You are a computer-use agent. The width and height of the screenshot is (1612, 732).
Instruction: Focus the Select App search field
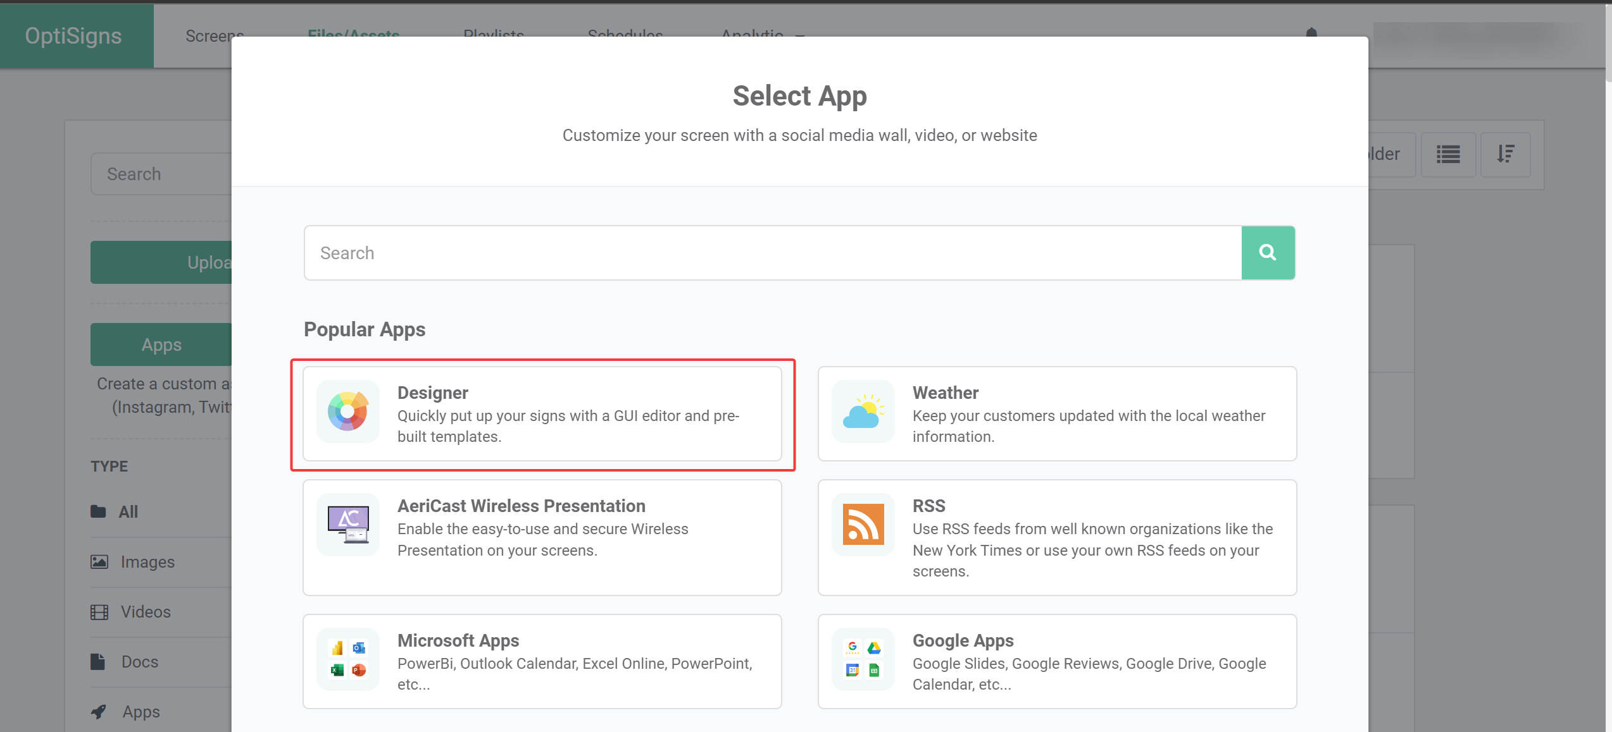click(773, 253)
